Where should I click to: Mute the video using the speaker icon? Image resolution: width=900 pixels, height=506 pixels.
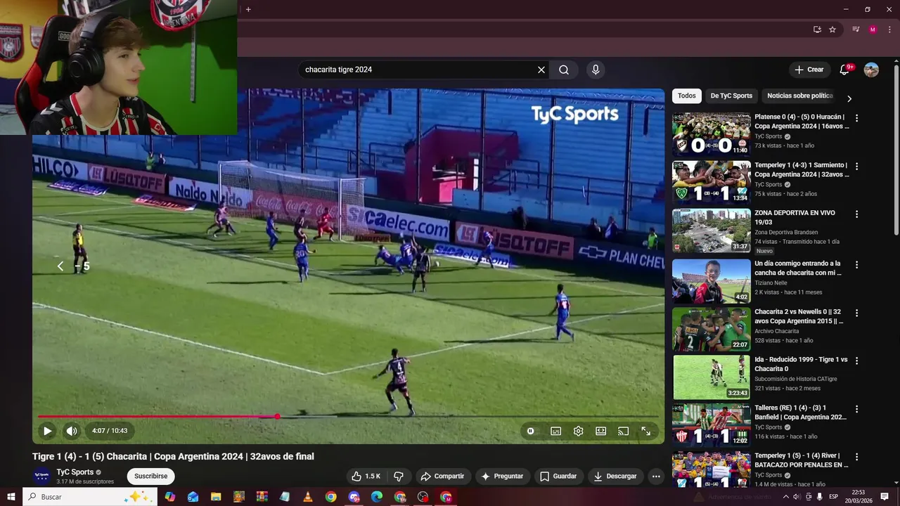pyautogui.click(x=72, y=431)
